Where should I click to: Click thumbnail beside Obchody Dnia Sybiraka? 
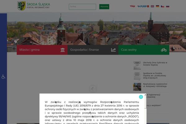137,65
